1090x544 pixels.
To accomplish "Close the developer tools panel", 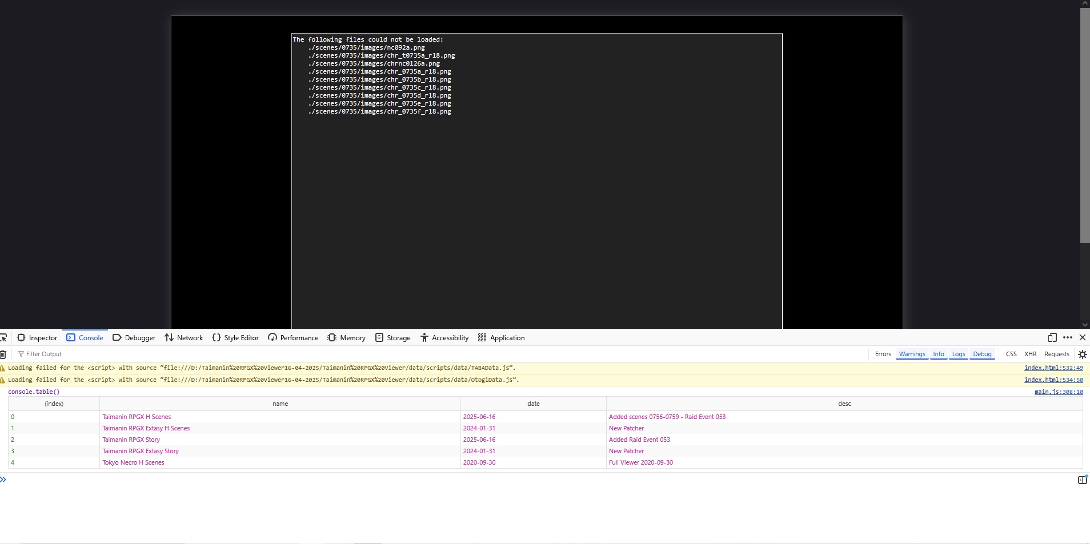I will click(1083, 337).
